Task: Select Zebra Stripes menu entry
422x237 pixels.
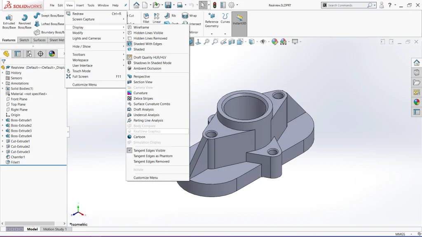Action: pyautogui.click(x=143, y=98)
